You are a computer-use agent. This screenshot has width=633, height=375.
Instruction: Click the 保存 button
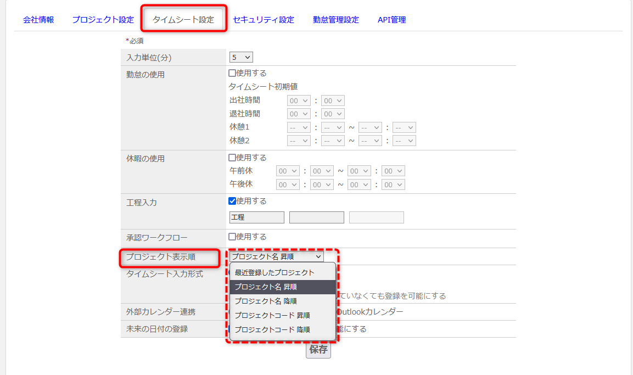318,350
